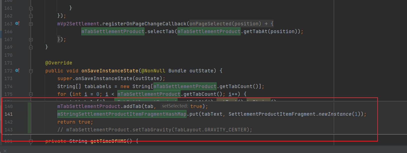Click onSaveInstanceState method name on line 172
The image size is (407, 153).
click(x=110, y=71)
